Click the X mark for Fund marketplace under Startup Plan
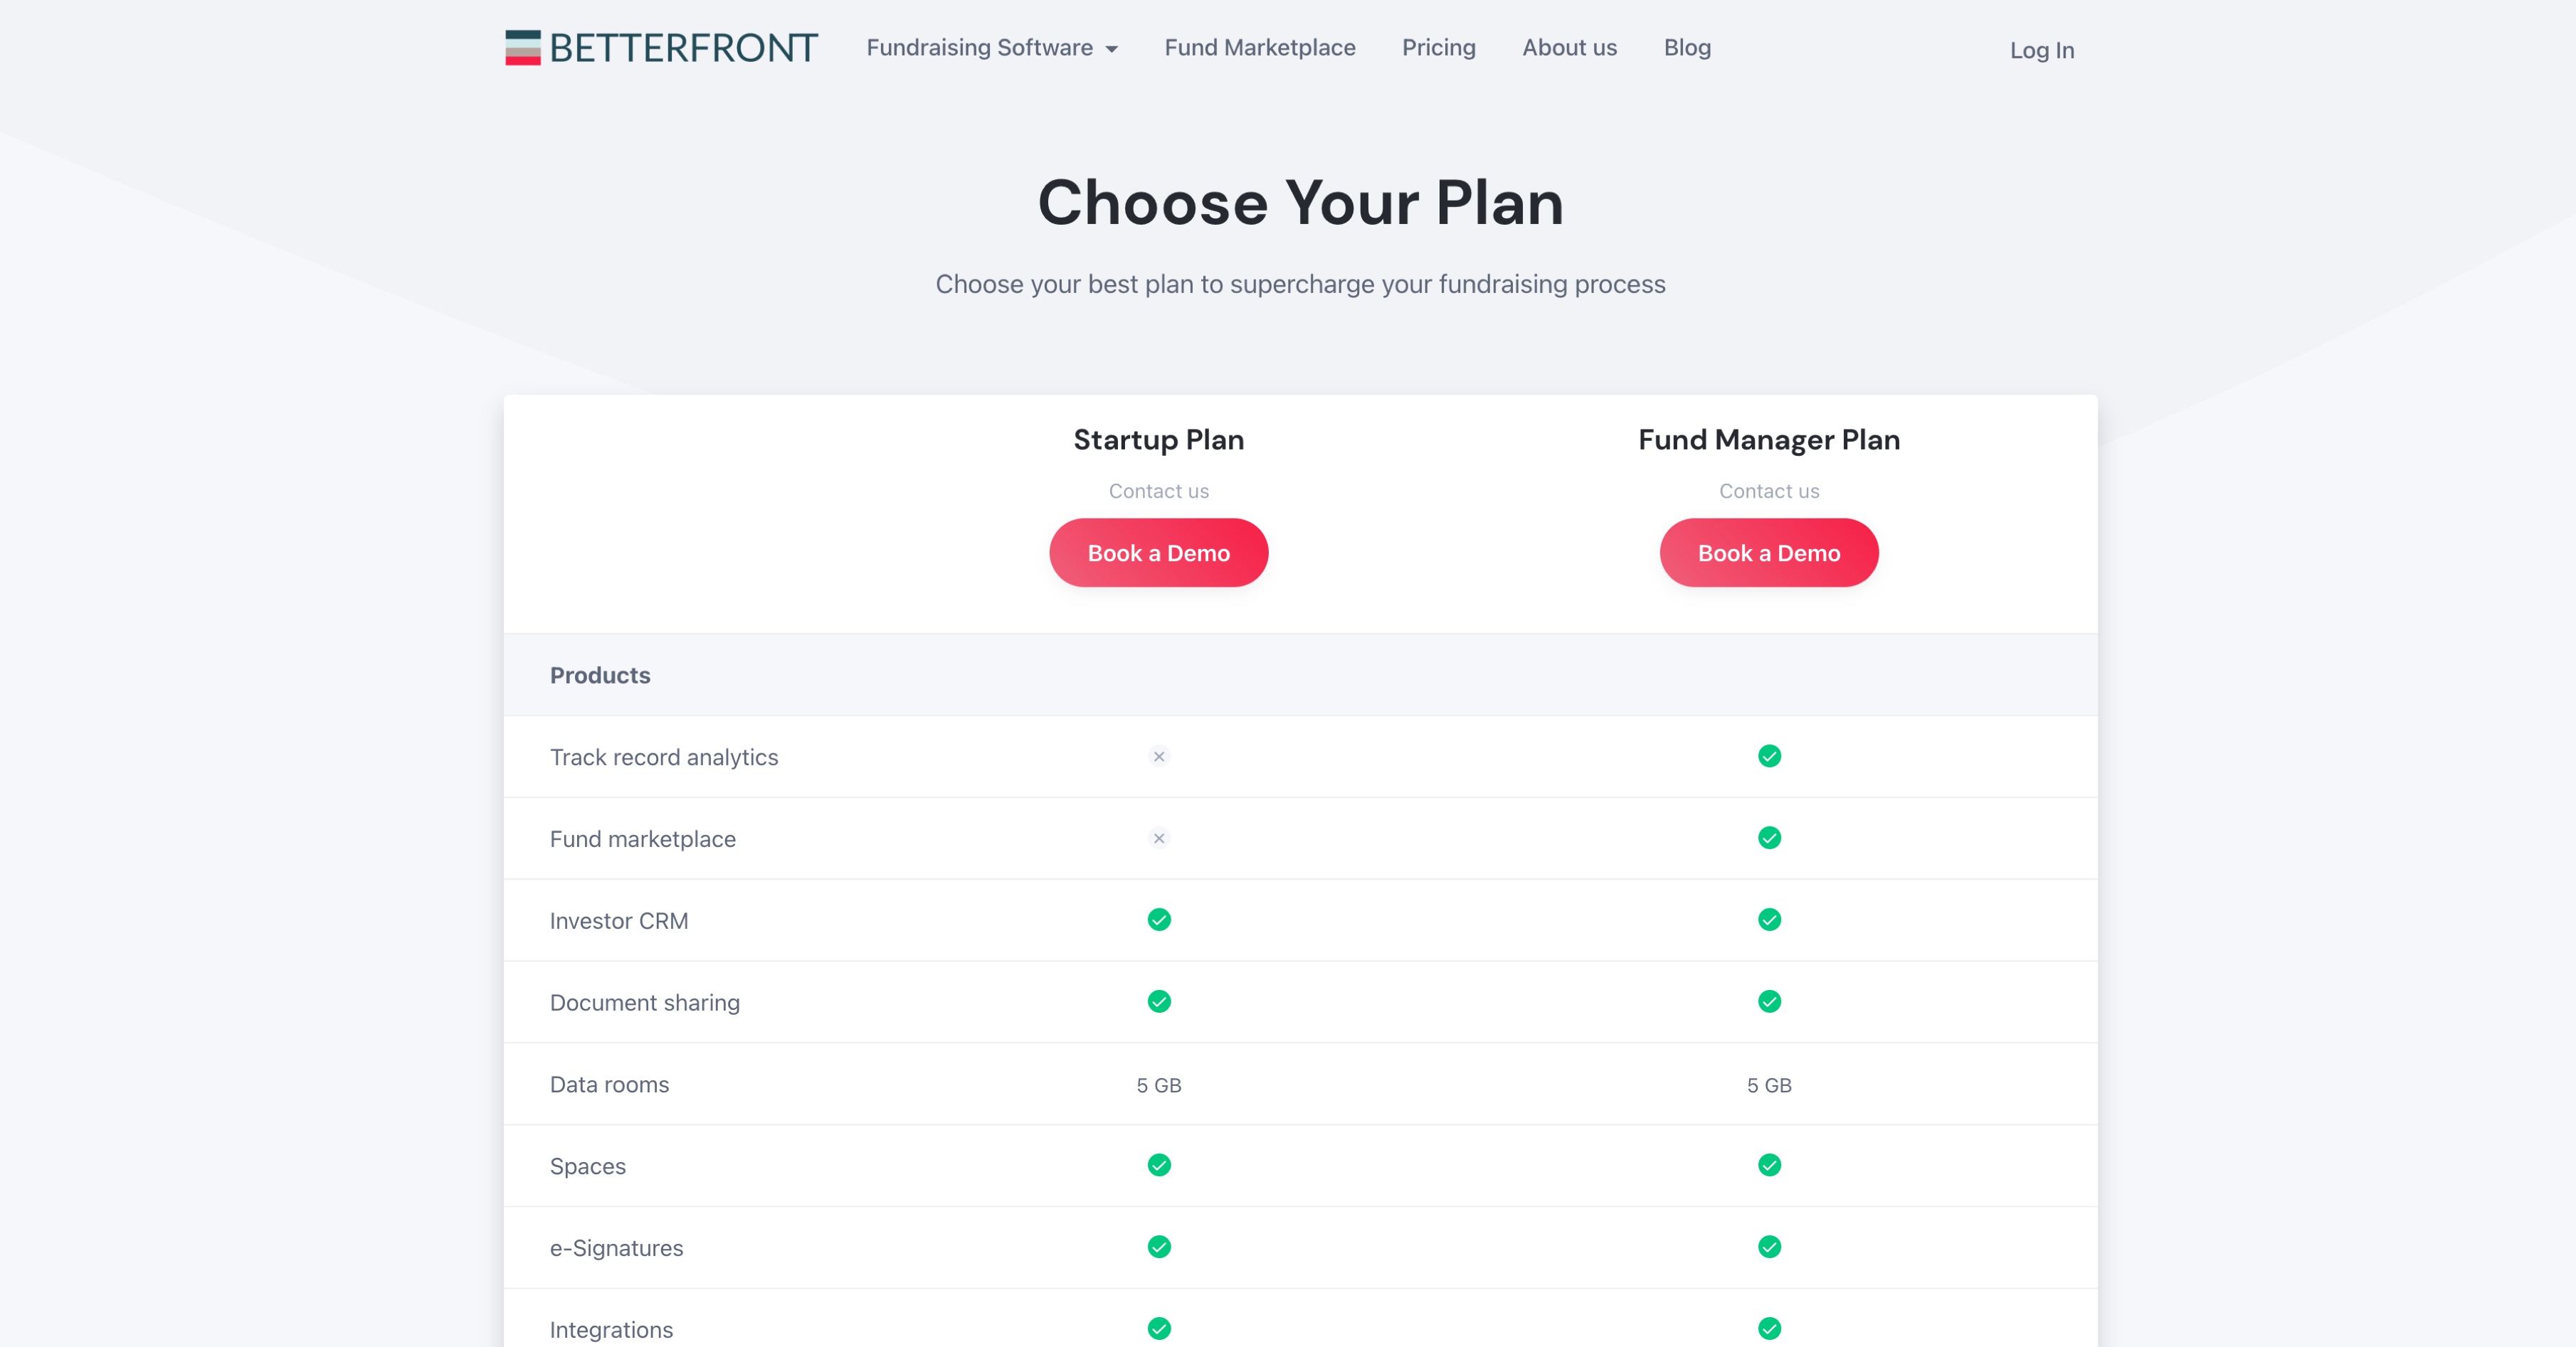The width and height of the screenshot is (2576, 1347). click(1158, 839)
